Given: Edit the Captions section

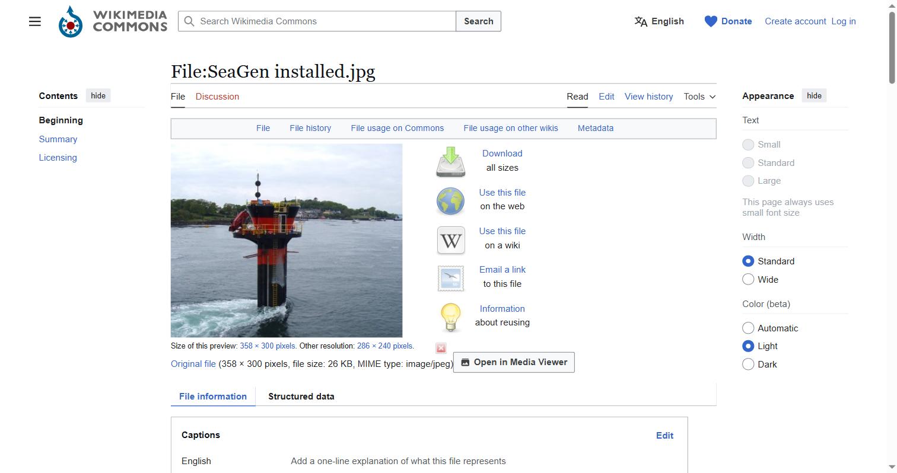Looking at the screenshot, I should pyautogui.click(x=664, y=436).
